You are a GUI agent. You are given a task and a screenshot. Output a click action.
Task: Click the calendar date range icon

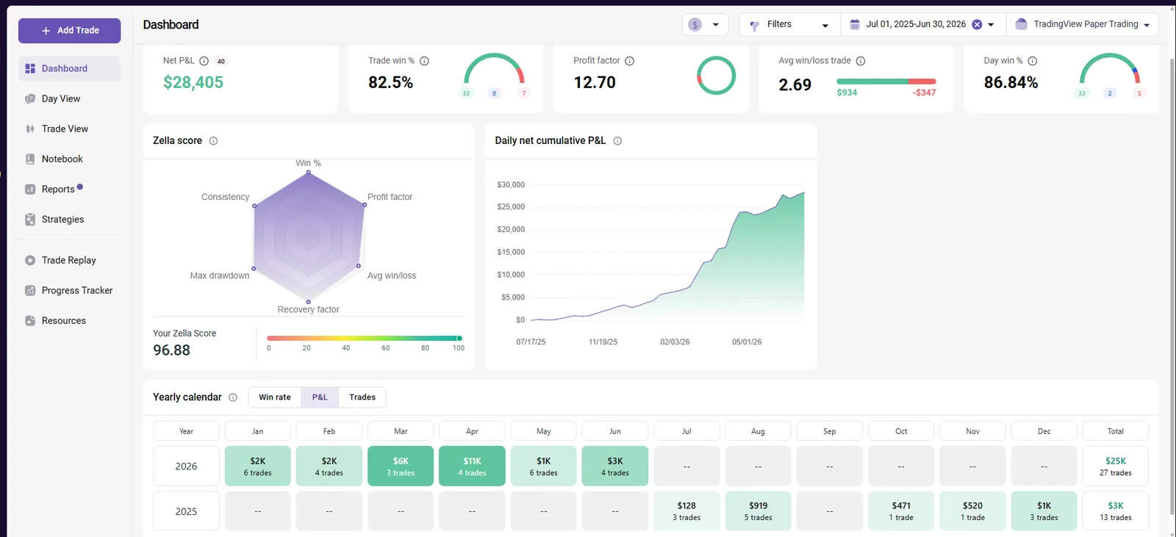(855, 24)
